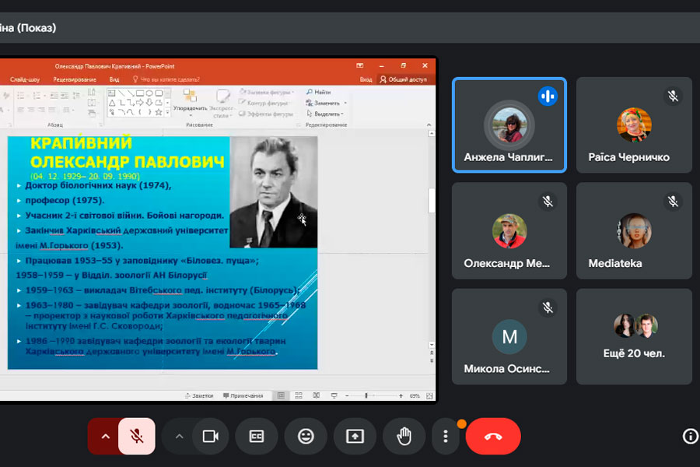Click the bulleted list icon
The width and height of the screenshot is (700, 467).
click(21, 95)
